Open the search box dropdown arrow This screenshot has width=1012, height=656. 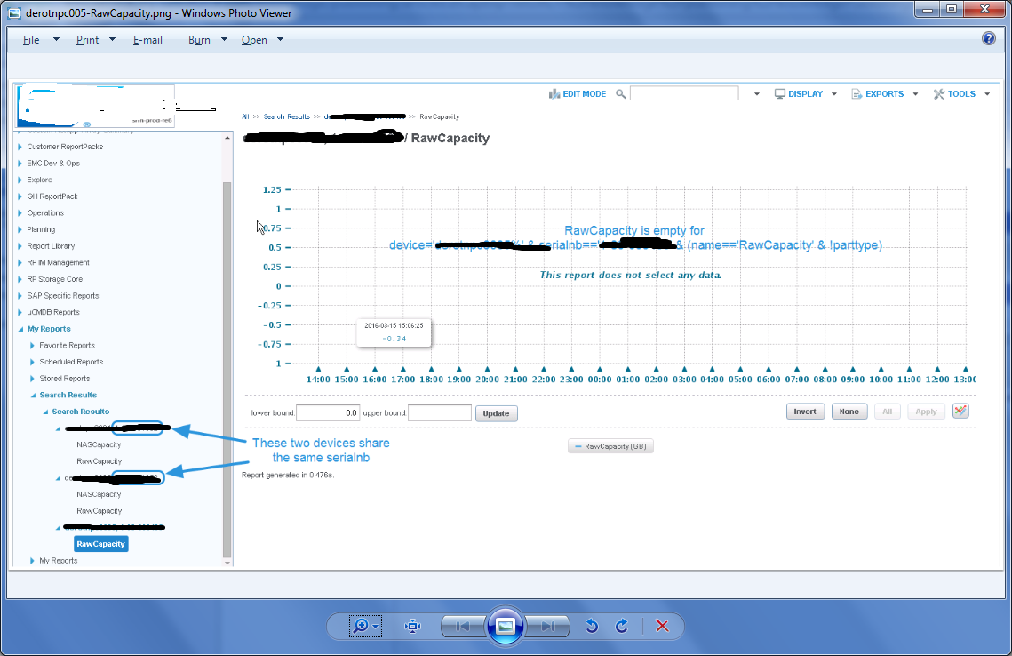756,93
